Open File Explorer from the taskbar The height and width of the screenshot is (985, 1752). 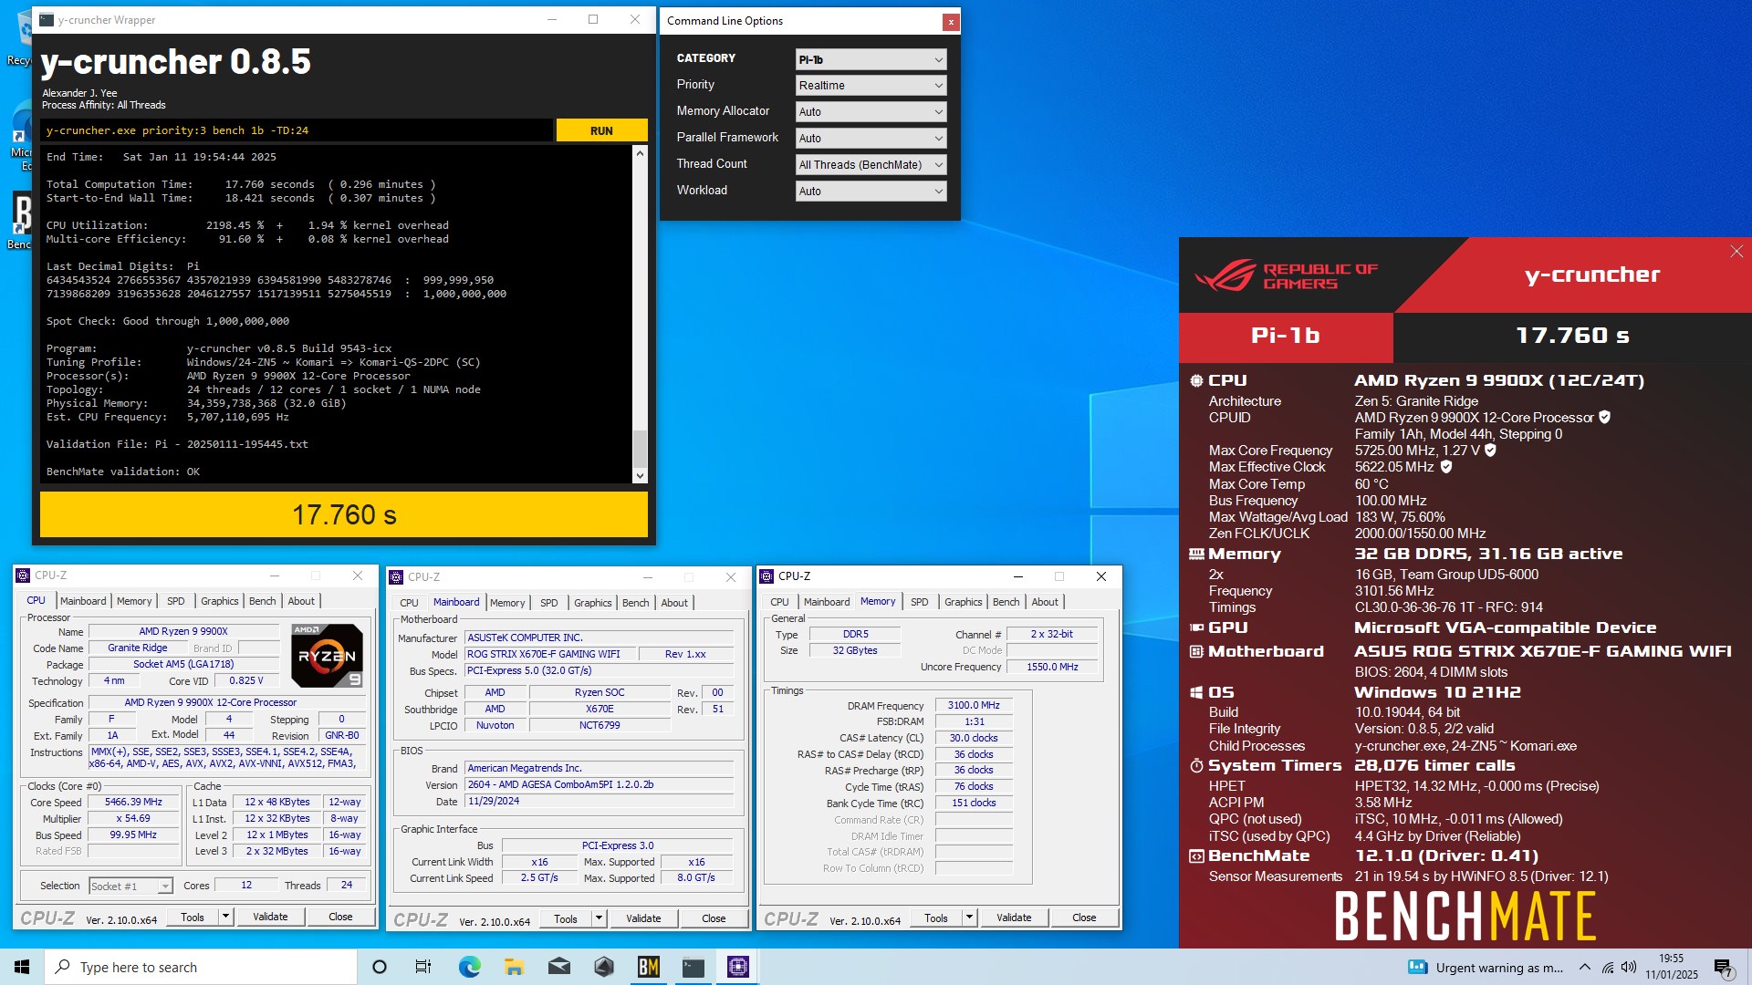(514, 967)
